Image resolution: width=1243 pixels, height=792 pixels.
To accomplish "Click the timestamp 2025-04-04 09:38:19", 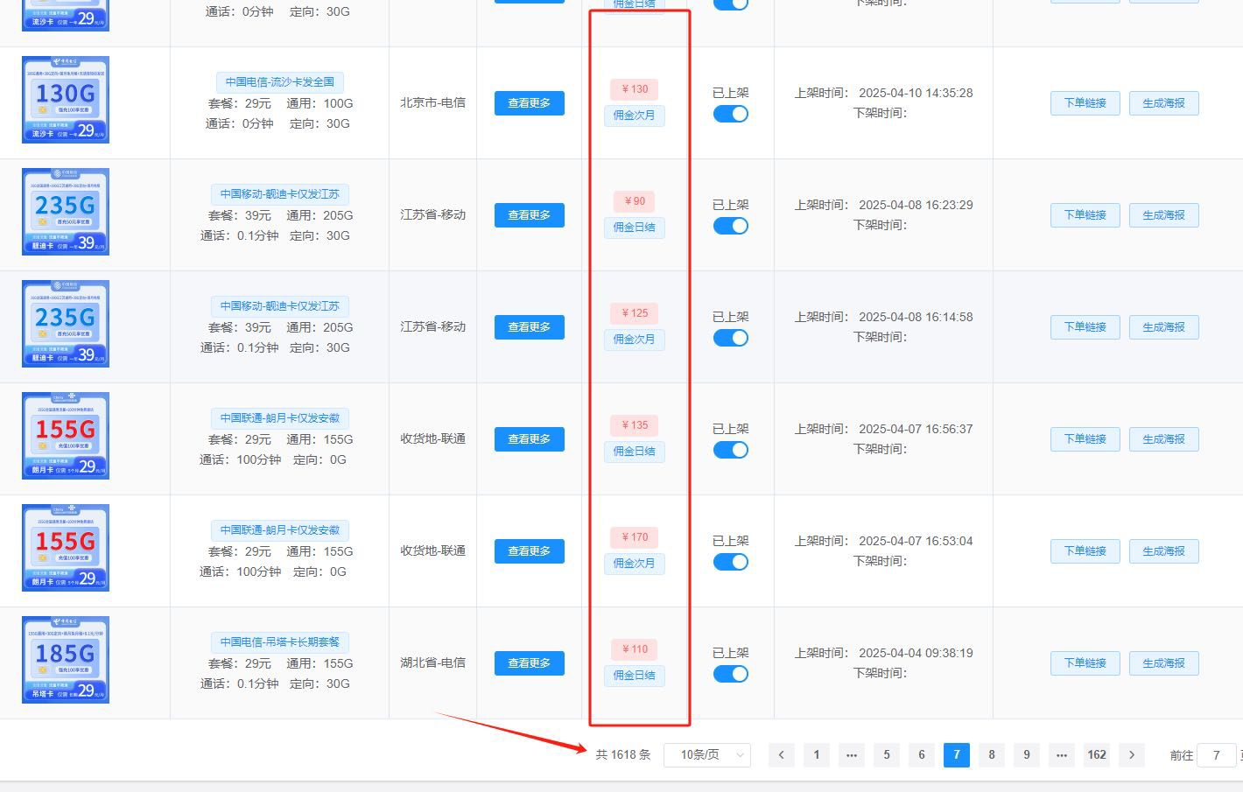I will point(916,653).
